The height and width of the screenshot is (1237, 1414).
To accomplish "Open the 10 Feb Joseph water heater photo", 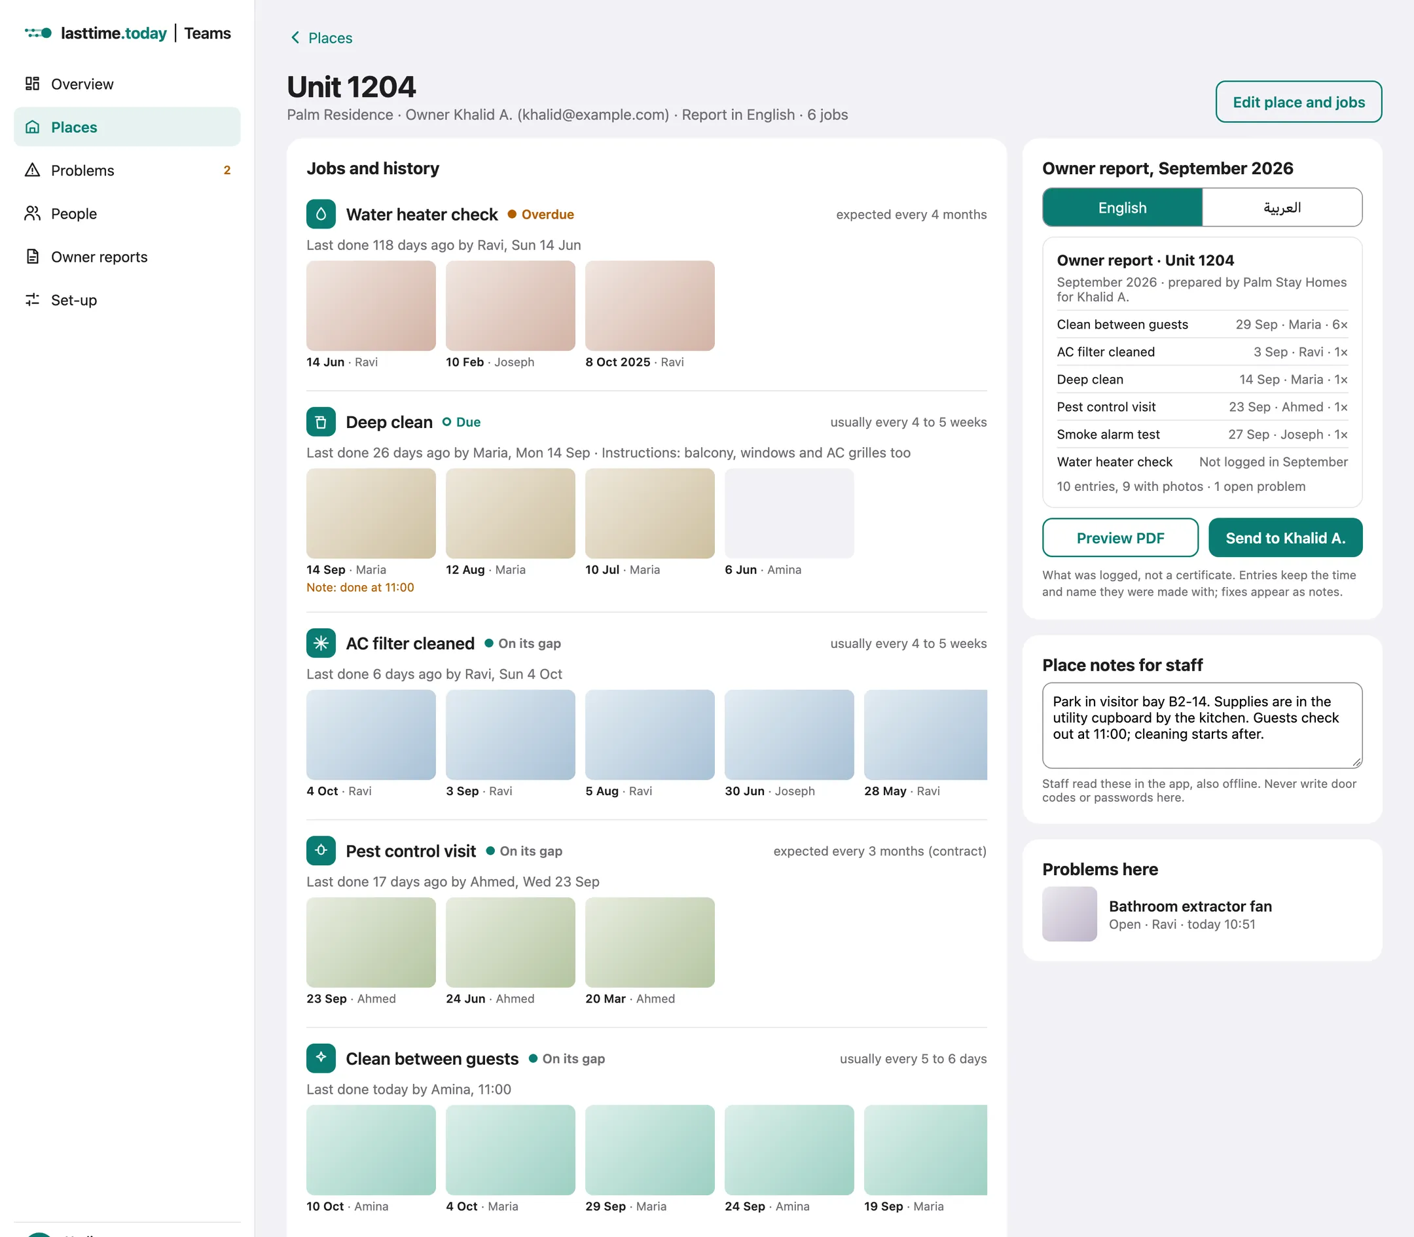I will [510, 306].
